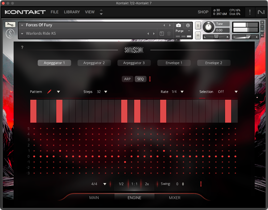Mute the instrument with M button

tap(198, 36)
